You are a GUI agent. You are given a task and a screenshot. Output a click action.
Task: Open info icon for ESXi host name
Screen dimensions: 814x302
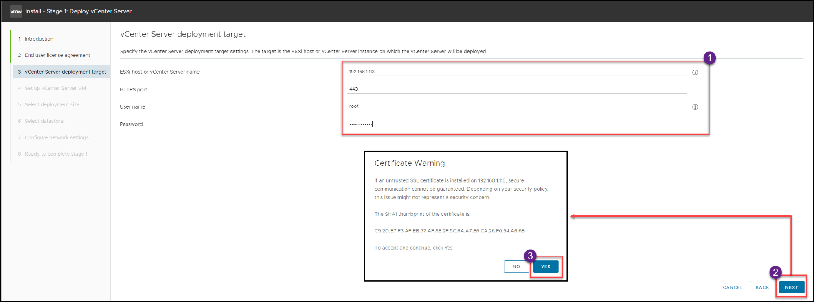695,72
